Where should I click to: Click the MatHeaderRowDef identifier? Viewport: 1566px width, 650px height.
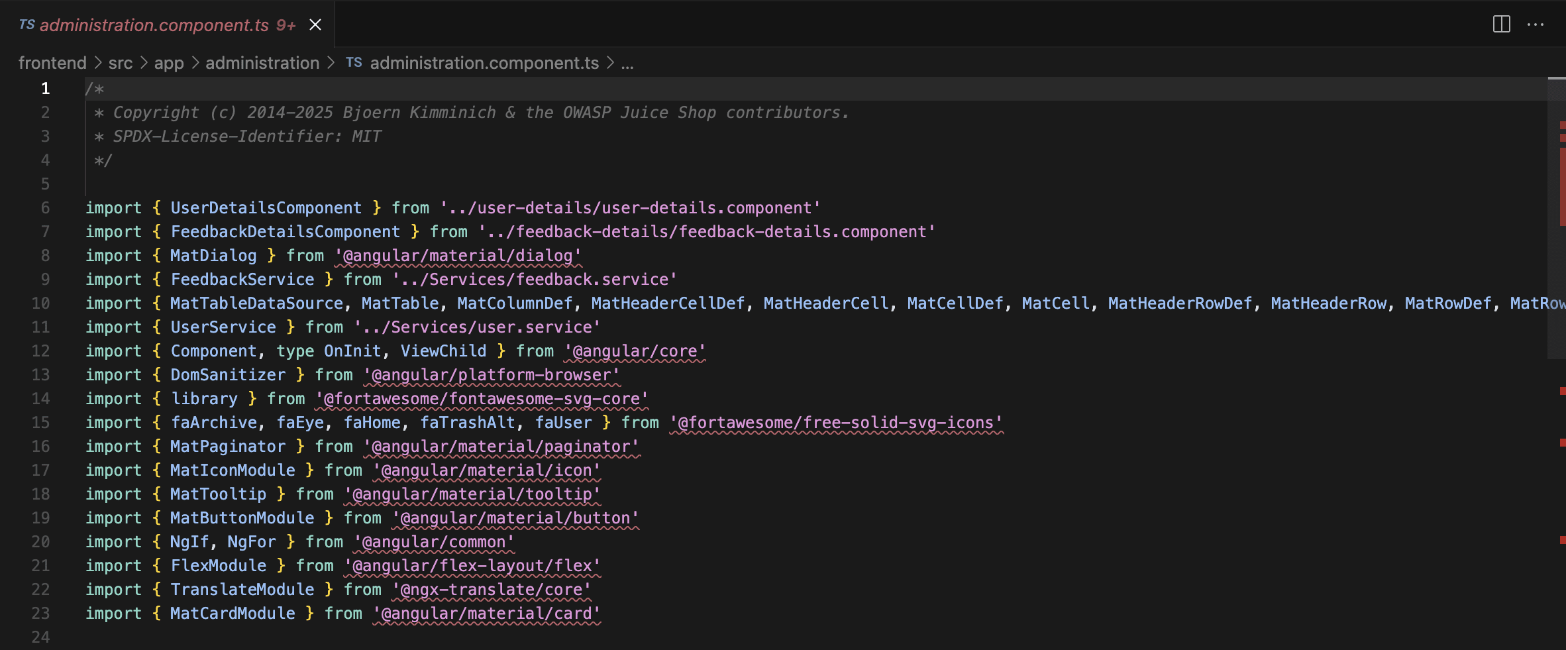[1180, 303]
